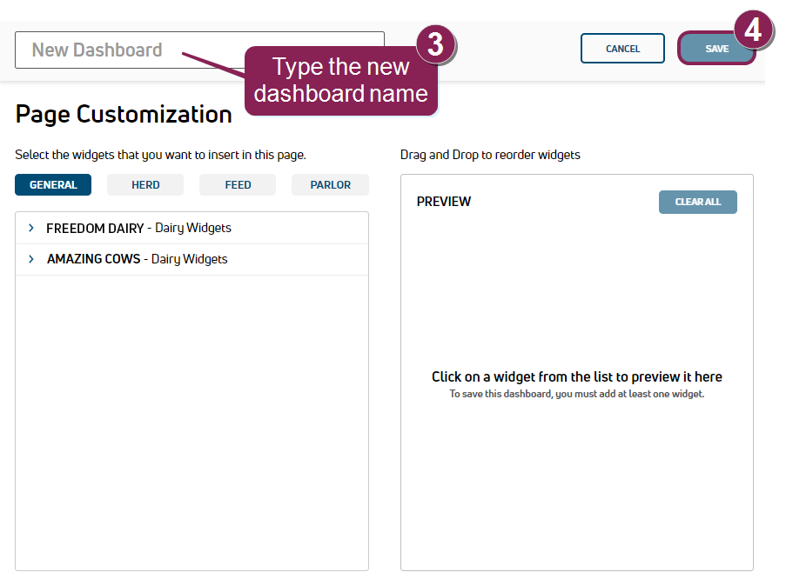Viewport: 786px width, 579px height.
Task: Expand the Freedom Dairy chevron arrow
Action: click(31, 228)
